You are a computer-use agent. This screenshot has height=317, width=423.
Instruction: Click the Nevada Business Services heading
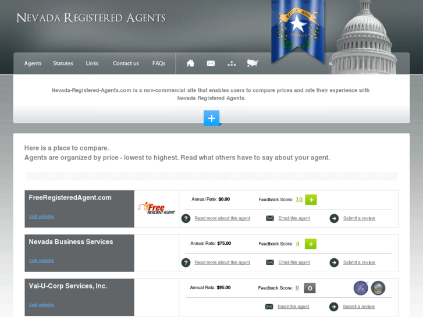tap(71, 242)
